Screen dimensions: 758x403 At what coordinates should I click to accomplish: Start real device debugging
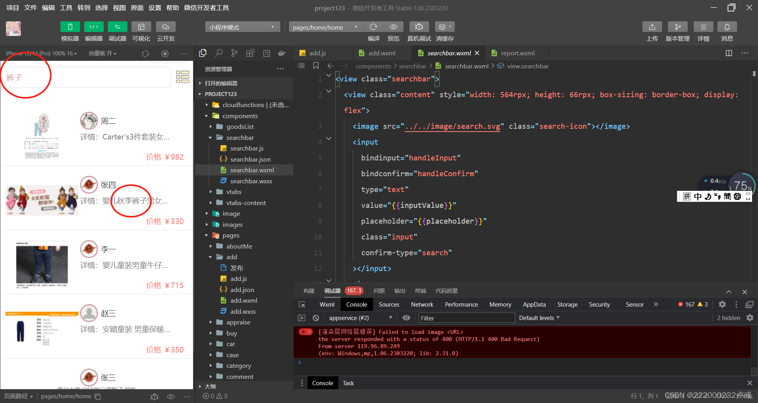(x=419, y=27)
